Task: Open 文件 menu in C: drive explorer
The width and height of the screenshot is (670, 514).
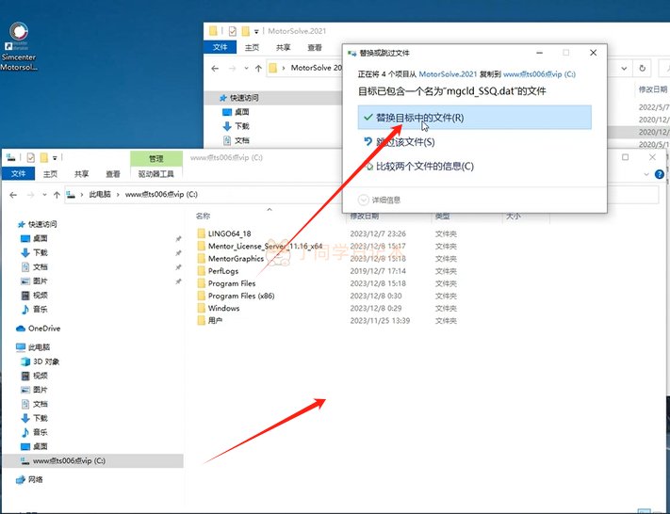Action: pyautogui.click(x=18, y=174)
